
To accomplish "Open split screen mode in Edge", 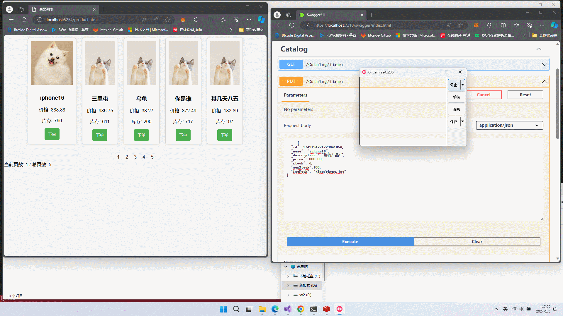I will pos(503,25).
